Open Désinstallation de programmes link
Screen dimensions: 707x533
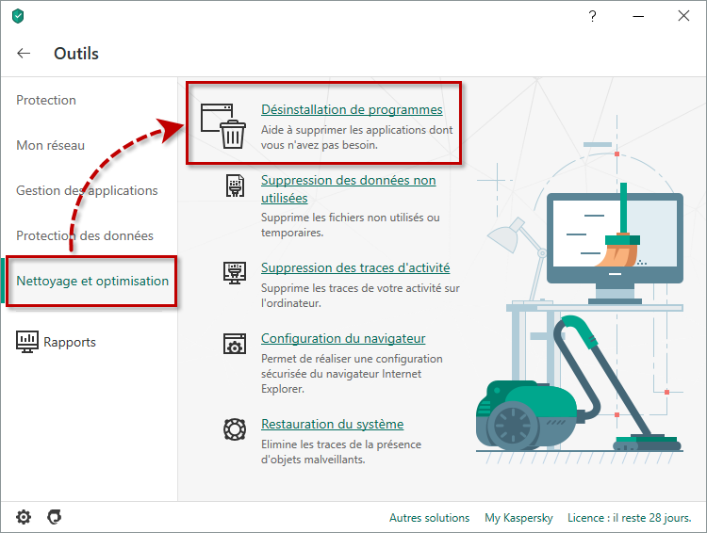tap(352, 109)
